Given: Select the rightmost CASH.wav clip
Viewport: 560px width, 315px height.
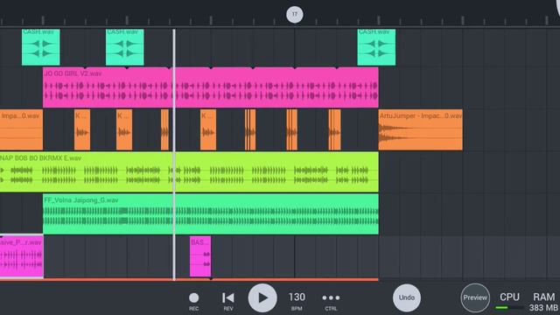Looking at the screenshot, I should [x=376, y=47].
